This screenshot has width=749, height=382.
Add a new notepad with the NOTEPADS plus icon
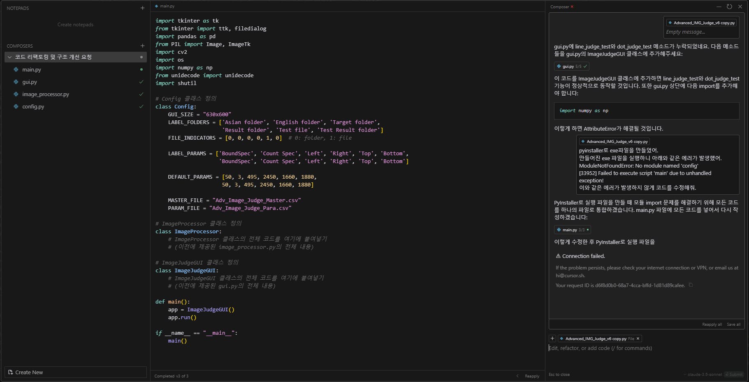pyautogui.click(x=142, y=8)
